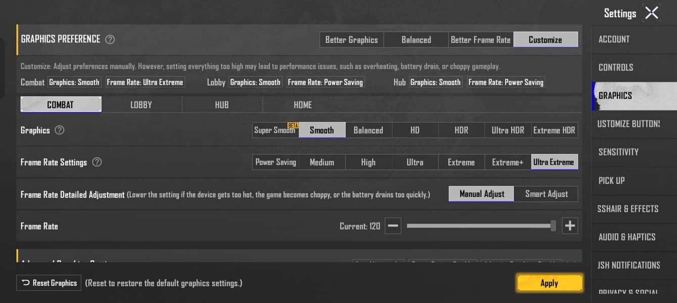Choose HD graphics quality
The height and width of the screenshot is (303, 677).
point(415,130)
